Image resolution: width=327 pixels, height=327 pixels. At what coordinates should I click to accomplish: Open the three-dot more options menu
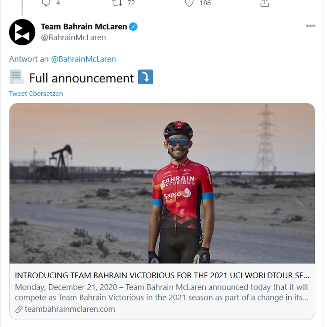310,26
